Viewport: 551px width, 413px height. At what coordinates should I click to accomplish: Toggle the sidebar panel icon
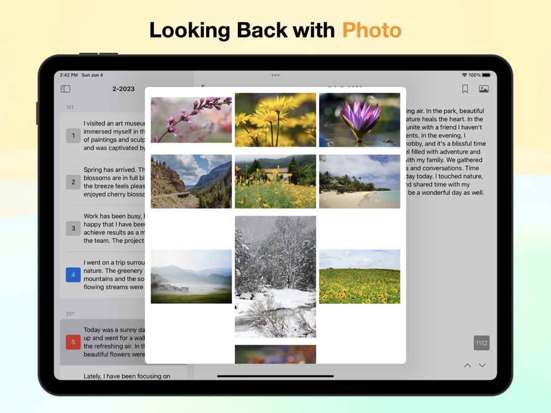click(x=66, y=89)
